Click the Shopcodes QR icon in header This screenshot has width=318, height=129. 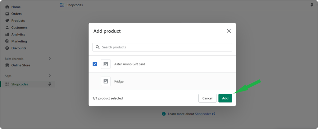coord(62,5)
